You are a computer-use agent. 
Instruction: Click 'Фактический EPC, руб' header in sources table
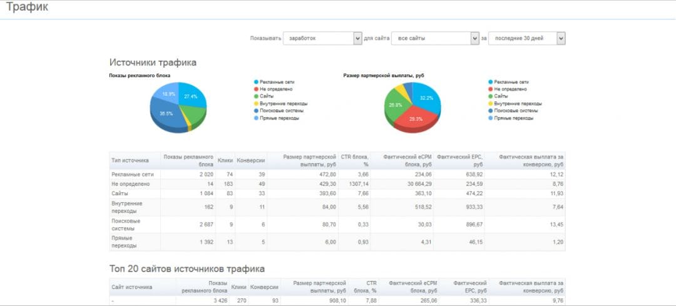[459, 160]
